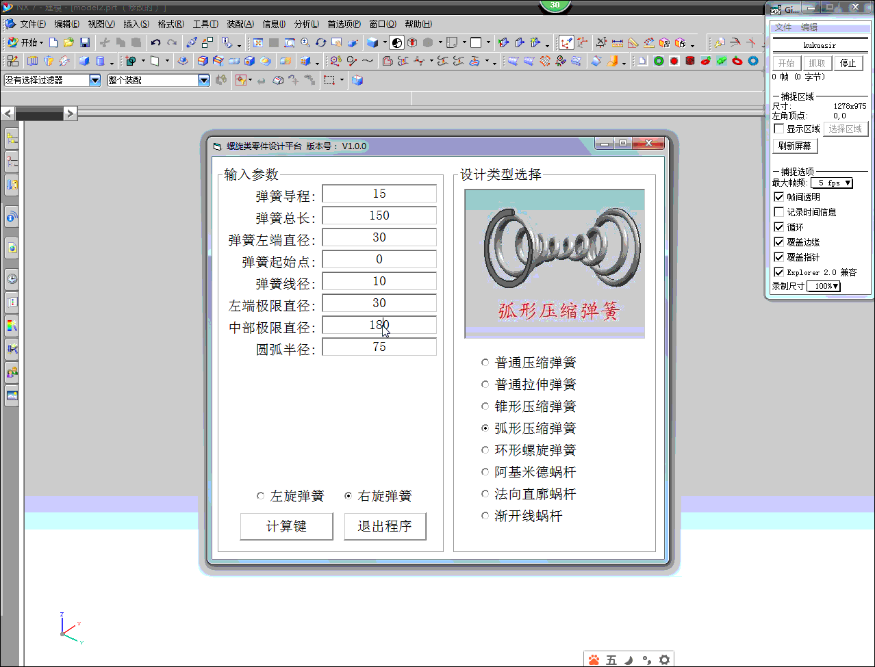Open the 没有选择过滤器 filter dropdown
This screenshot has height=667, width=875.
pyautogui.click(x=95, y=80)
